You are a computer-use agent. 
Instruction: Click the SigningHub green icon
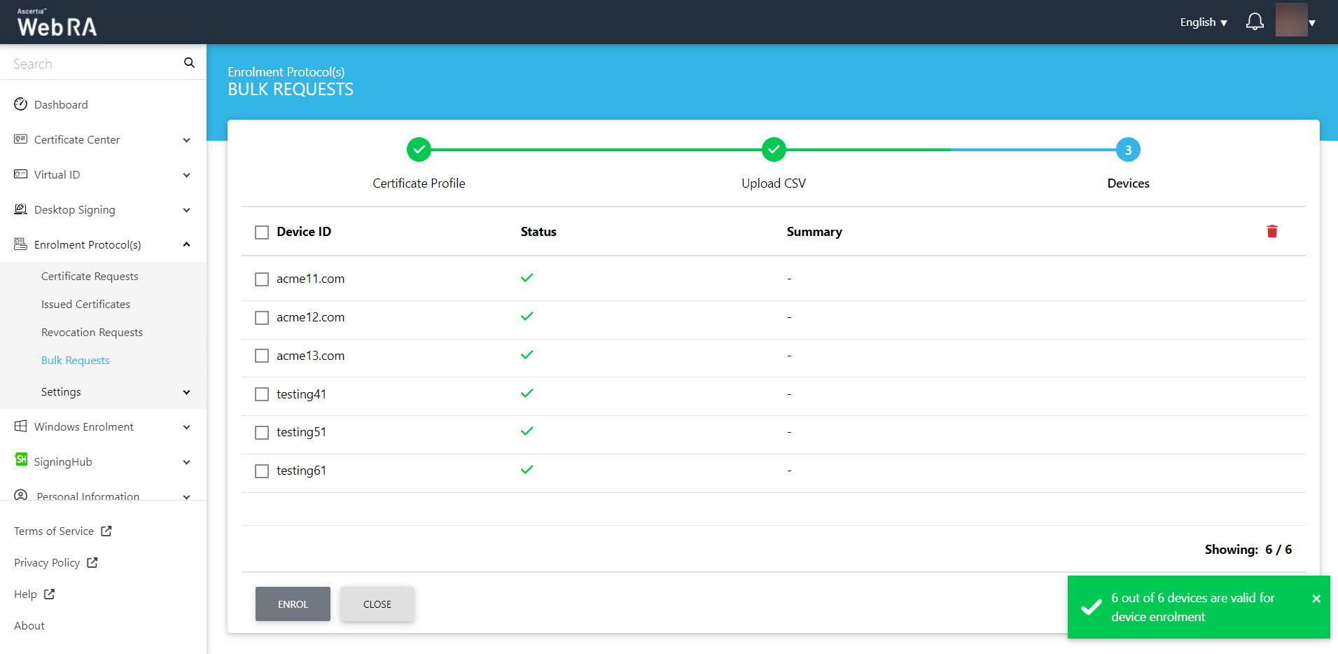click(21, 459)
